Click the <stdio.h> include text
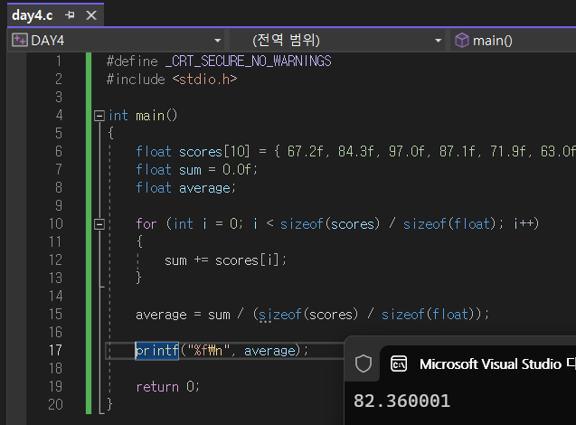The height and width of the screenshot is (425, 576). pos(205,79)
